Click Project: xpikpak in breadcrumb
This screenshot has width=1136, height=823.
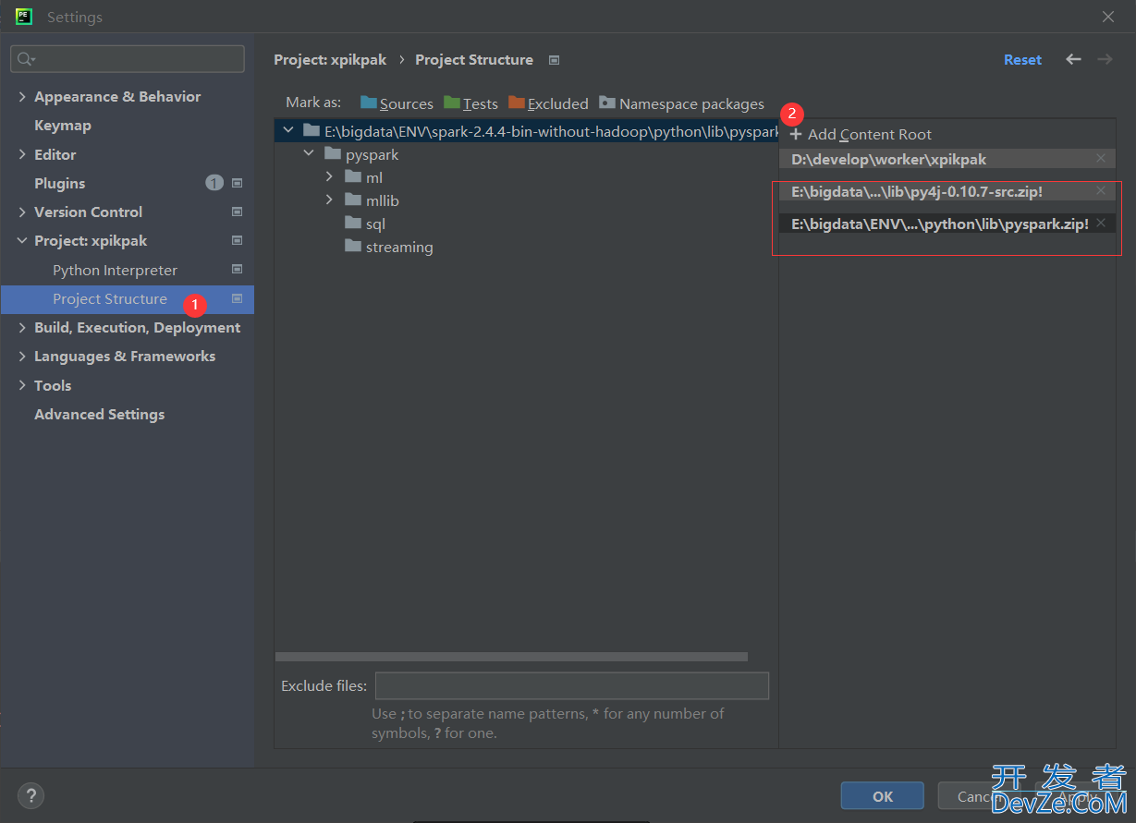(x=332, y=59)
